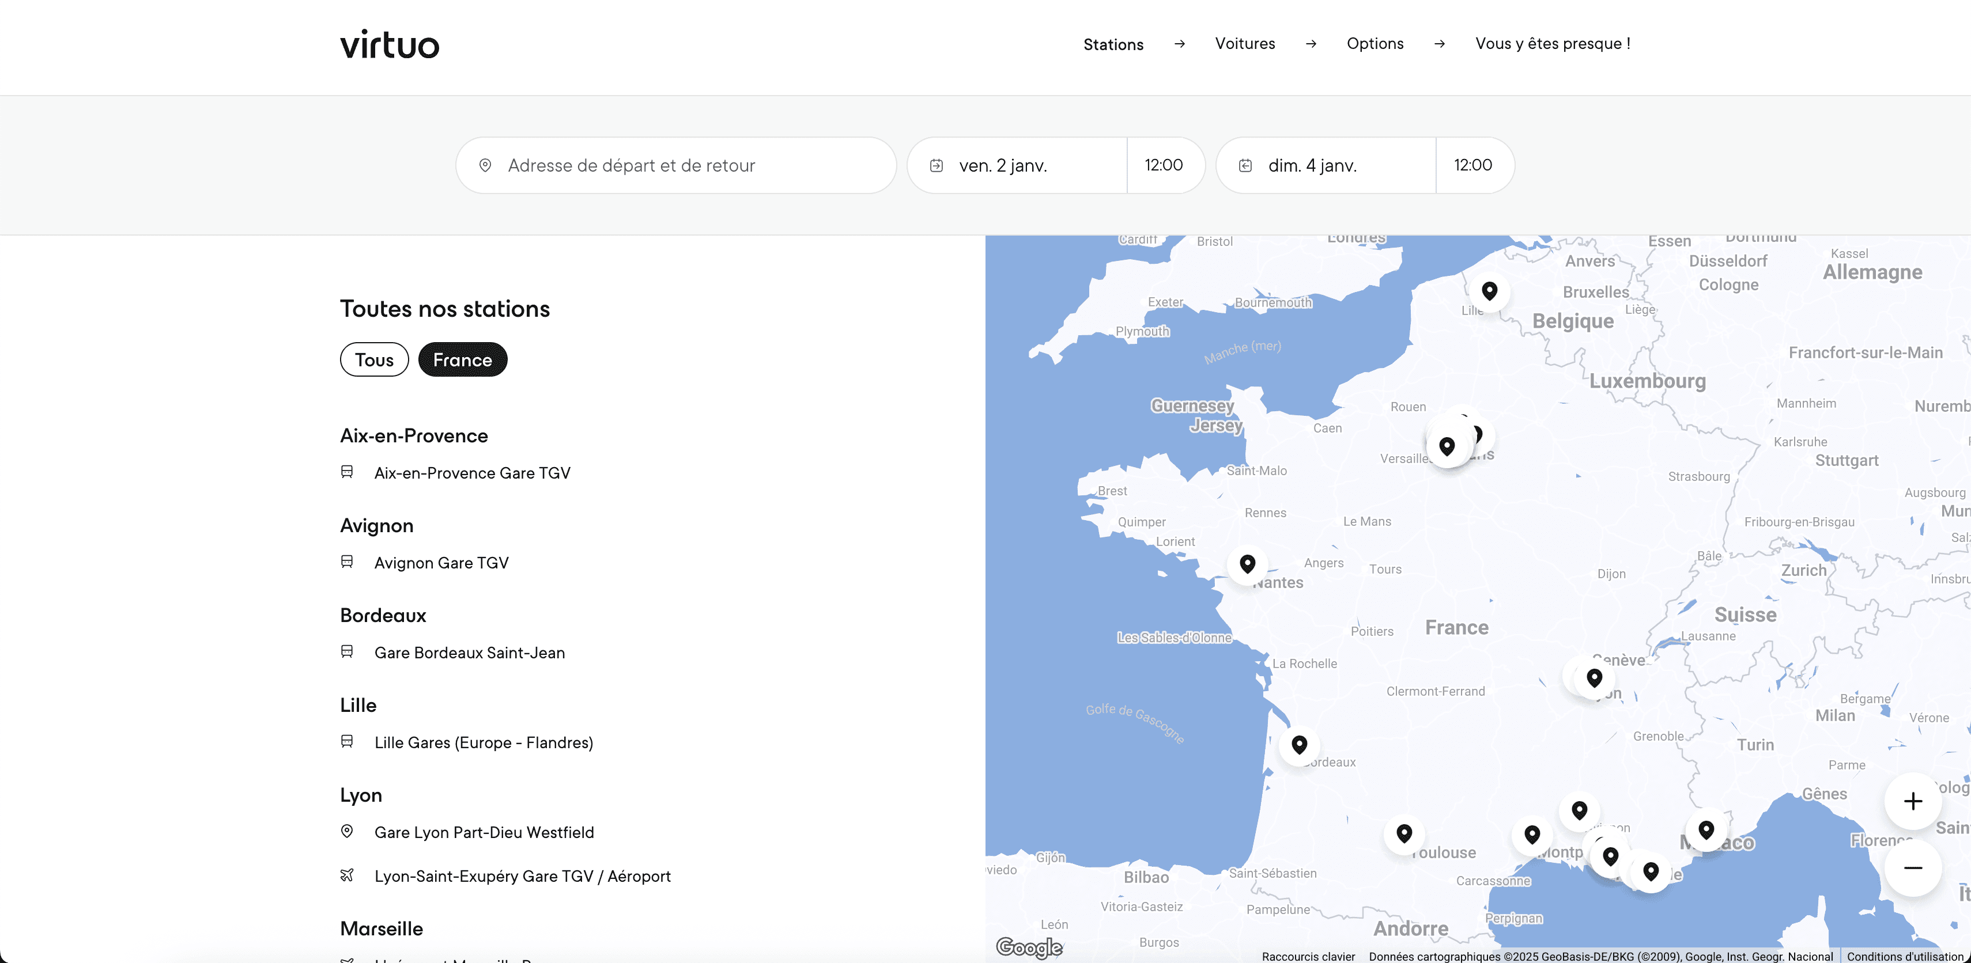Zoom in on the map
Viewport: 1971px width, 963px height.
pyautogui.click(x=1913, y=801)
